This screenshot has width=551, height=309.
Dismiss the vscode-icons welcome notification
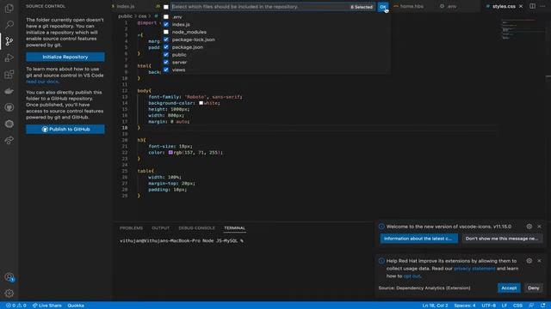(x=540, y=227)
